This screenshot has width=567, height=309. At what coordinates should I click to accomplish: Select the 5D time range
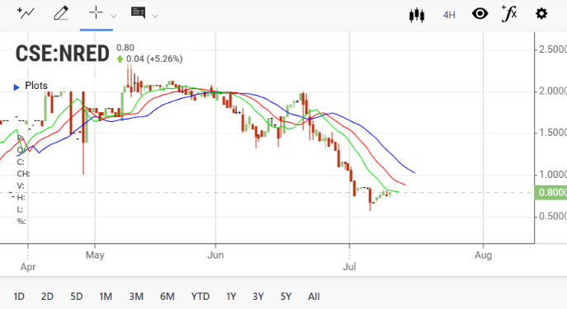77,297
